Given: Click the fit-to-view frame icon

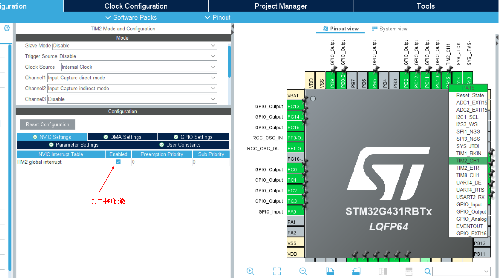Looking at the screenshot, I should 277,271.
